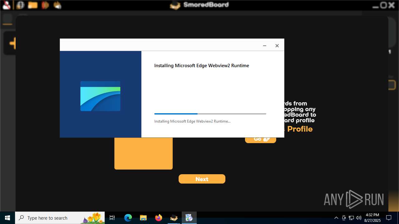Click the orange square panel in SmoredBoard
The image size is (399, 224).
[143, 153]
